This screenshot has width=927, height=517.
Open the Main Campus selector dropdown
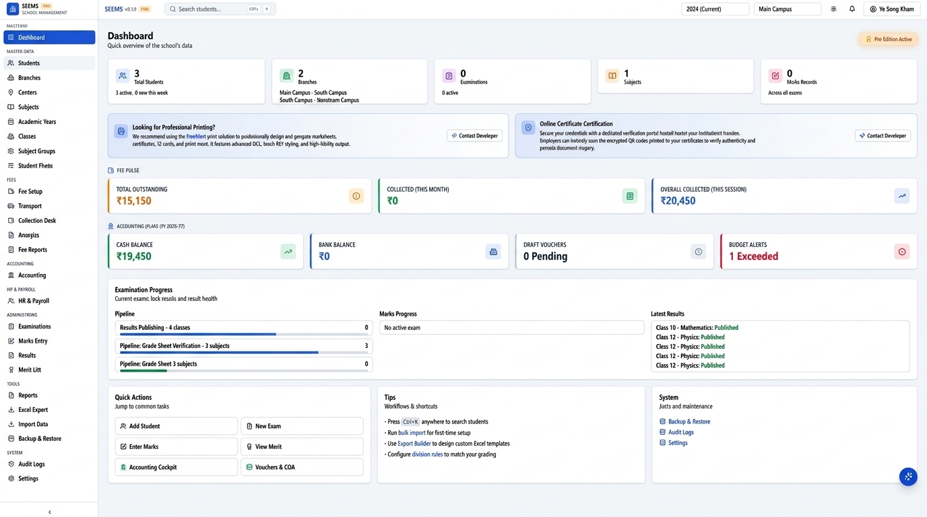point(788,9)
